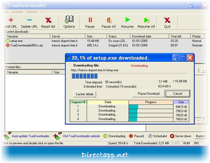
Task: Click the Cancel button in download dialog
Action: click(x=178, y=94)
